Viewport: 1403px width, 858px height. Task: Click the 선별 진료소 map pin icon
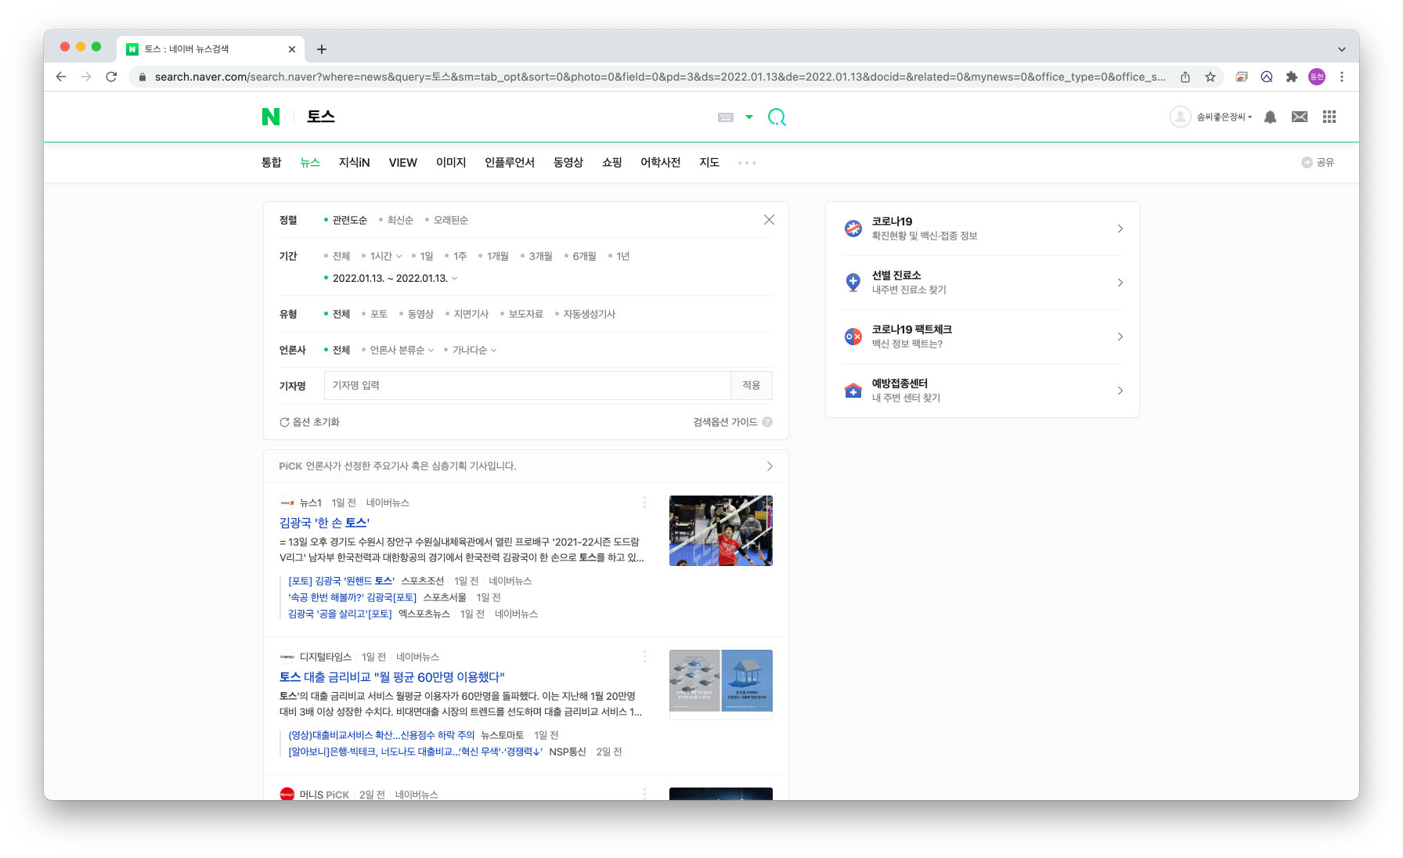(x=853, y=283)
